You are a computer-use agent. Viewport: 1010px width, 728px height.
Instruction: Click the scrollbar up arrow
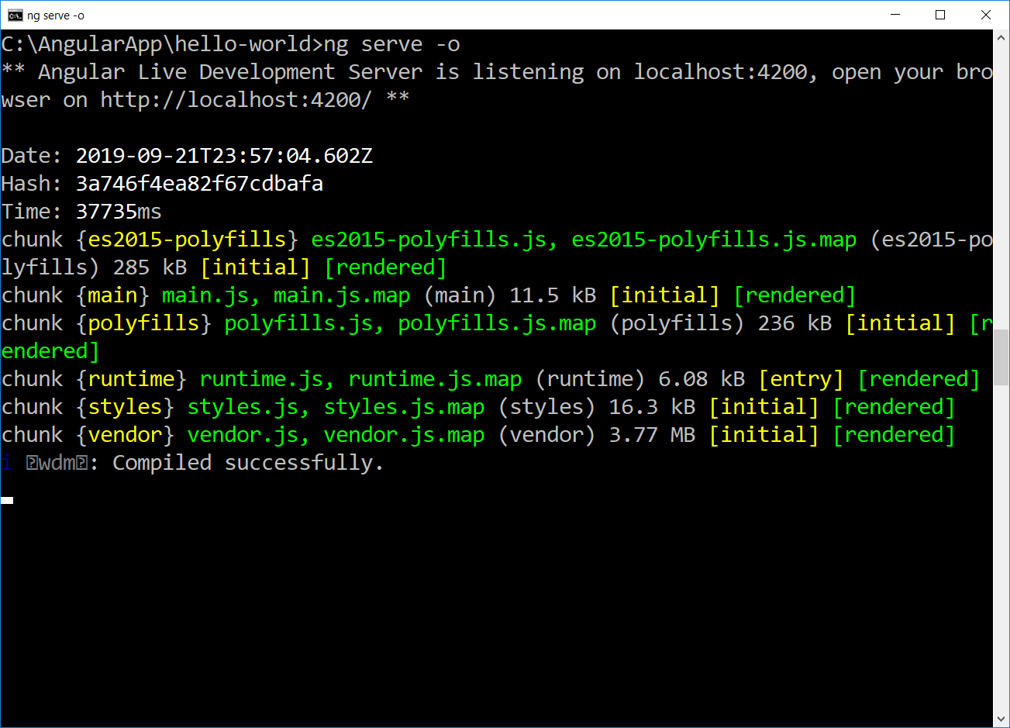[1001, 37]
